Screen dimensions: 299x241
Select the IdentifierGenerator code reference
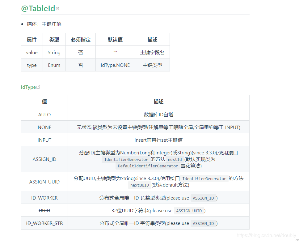point(126,159)
